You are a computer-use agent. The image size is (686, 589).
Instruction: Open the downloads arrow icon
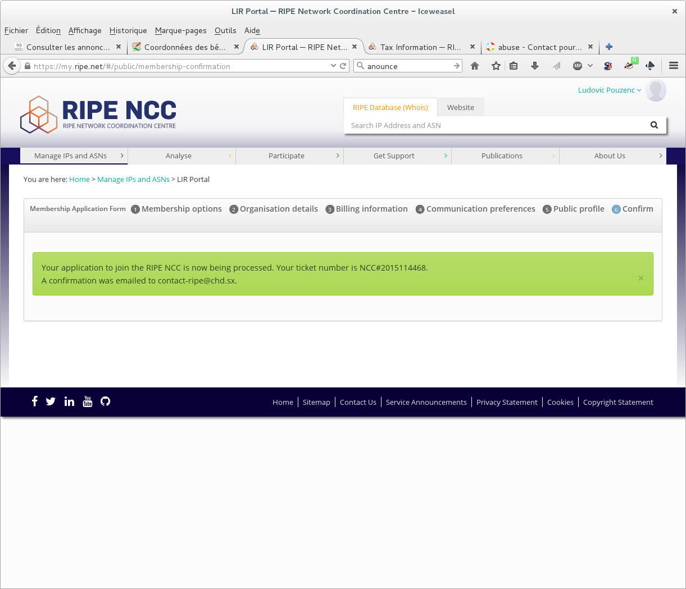tap(535, 66)
